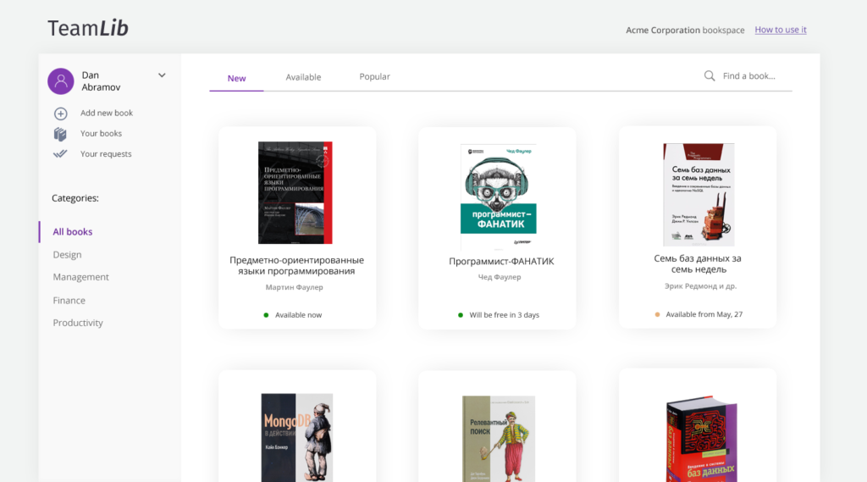Expand the Dan Abramov user dropdown chevron
867x482 pixels.
point(162,75)
